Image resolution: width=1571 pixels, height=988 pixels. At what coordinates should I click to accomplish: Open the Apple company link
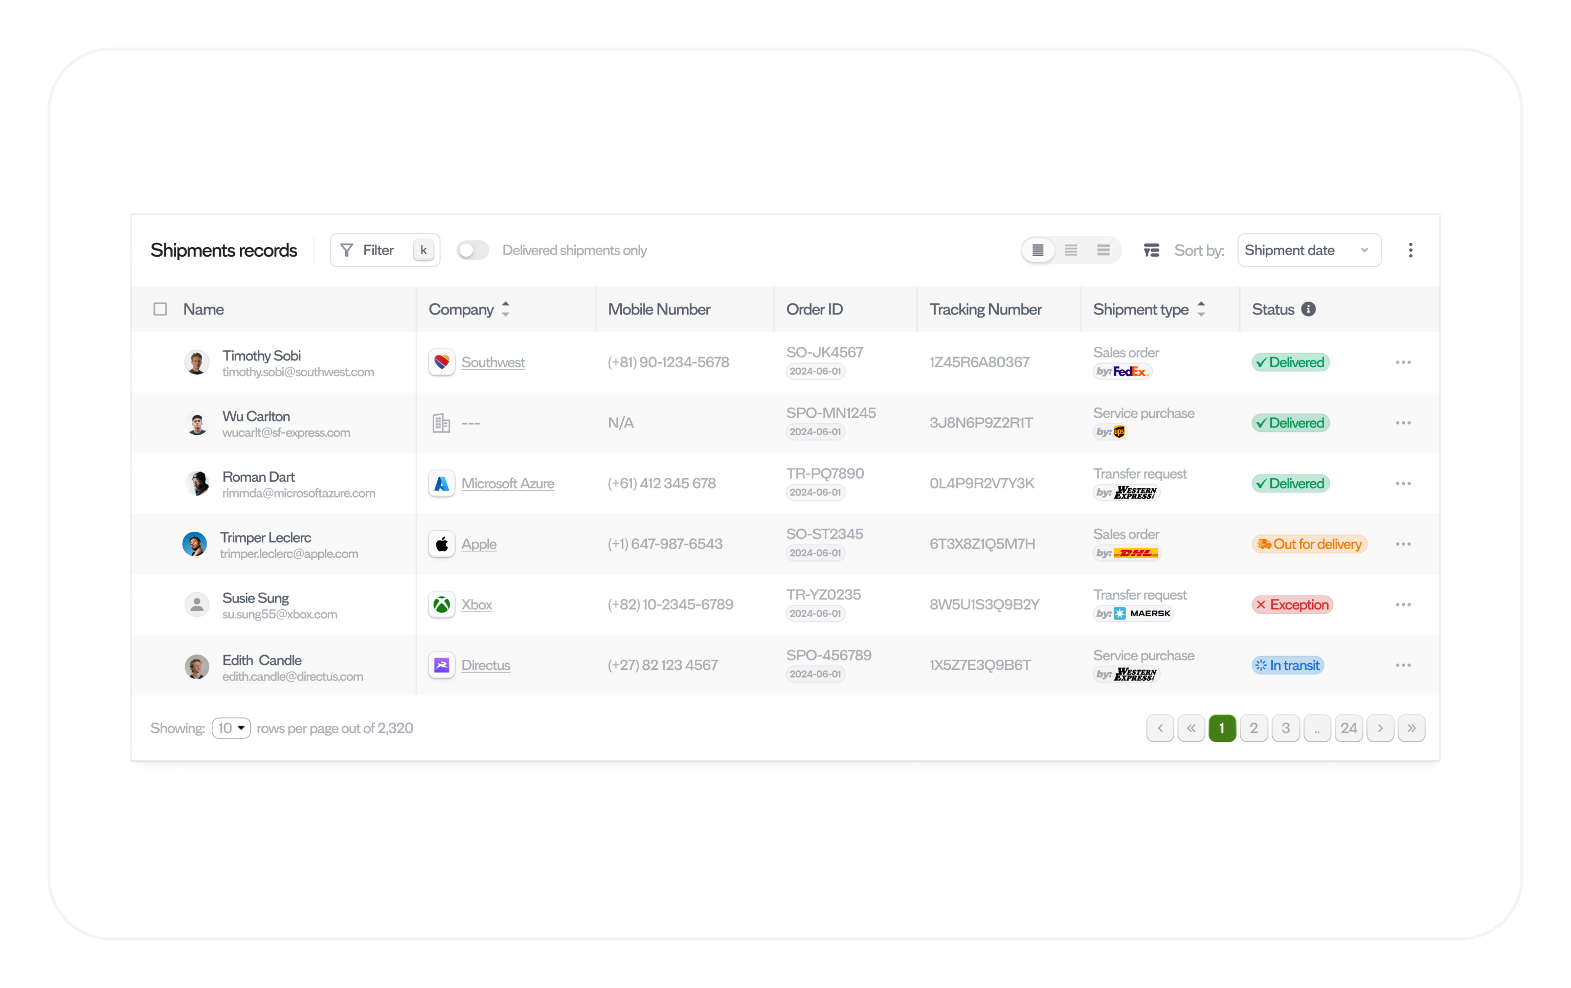click(x=479, y=544)
